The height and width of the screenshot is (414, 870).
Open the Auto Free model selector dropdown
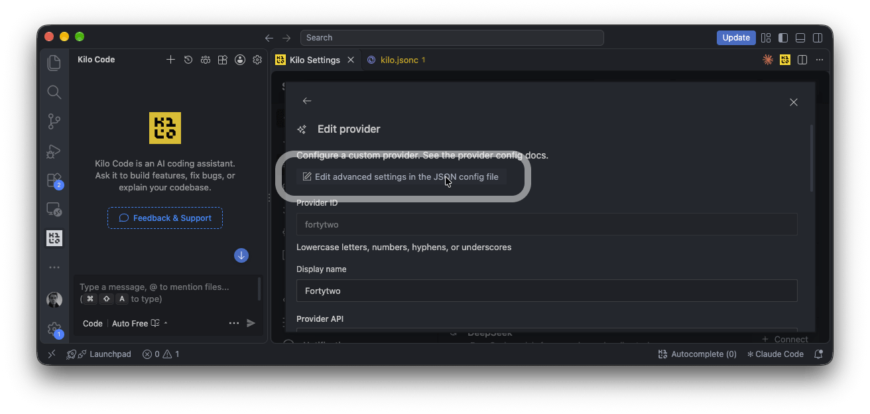[140, 323]
